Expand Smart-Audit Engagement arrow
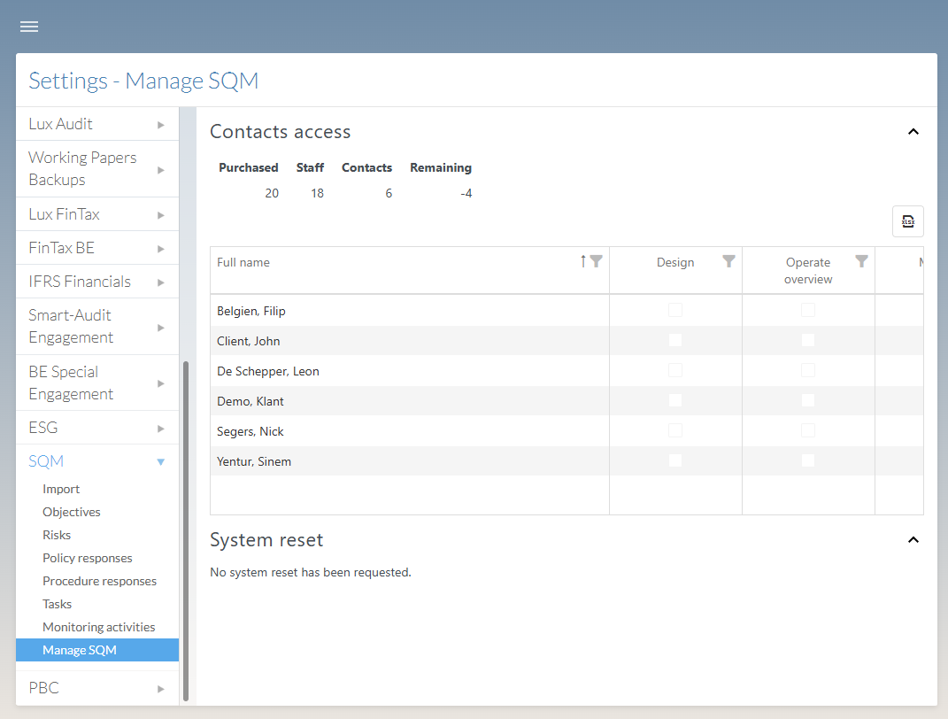948x719 pixels. click(x=161, y=328)
